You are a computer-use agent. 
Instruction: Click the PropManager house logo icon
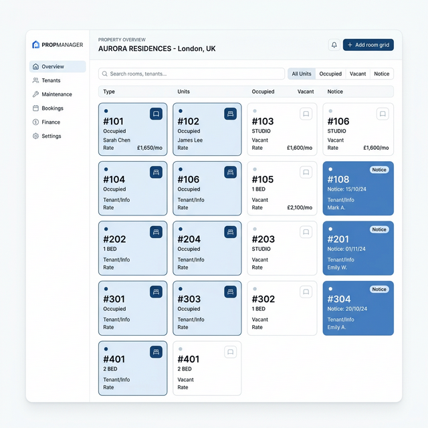pyautogui.click(x=35, y=45)
